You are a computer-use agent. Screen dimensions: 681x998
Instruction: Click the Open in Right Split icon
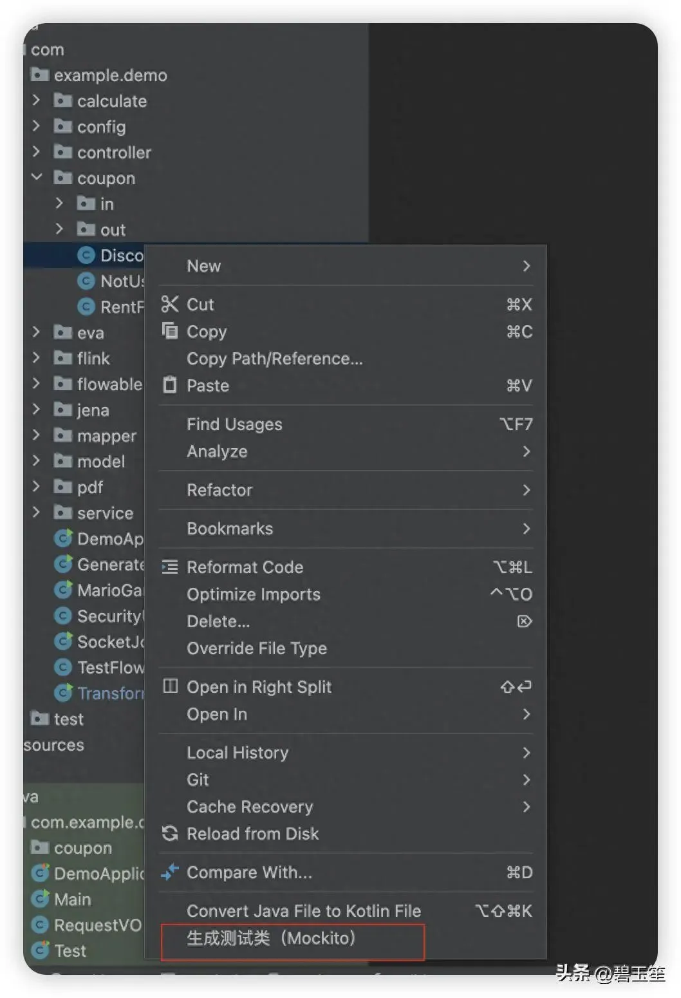pyautogui.click(x=170, y=686)
